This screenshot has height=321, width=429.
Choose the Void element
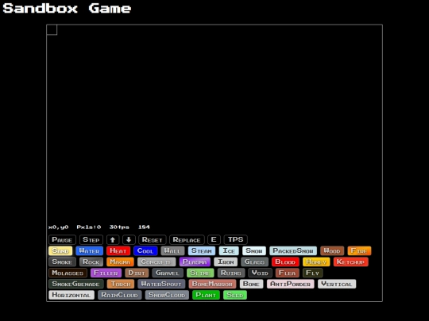click(x=261, y=273)
